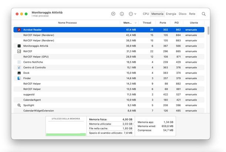Click the Dock process icon
This screenshot has height=152, width=226.
click(19, 73)
